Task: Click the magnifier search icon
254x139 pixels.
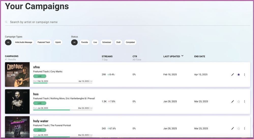Action: point(6,22)
